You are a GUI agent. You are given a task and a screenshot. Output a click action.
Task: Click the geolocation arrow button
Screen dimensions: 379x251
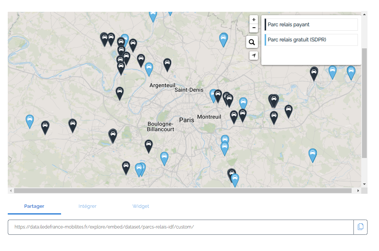coord(254,56)
